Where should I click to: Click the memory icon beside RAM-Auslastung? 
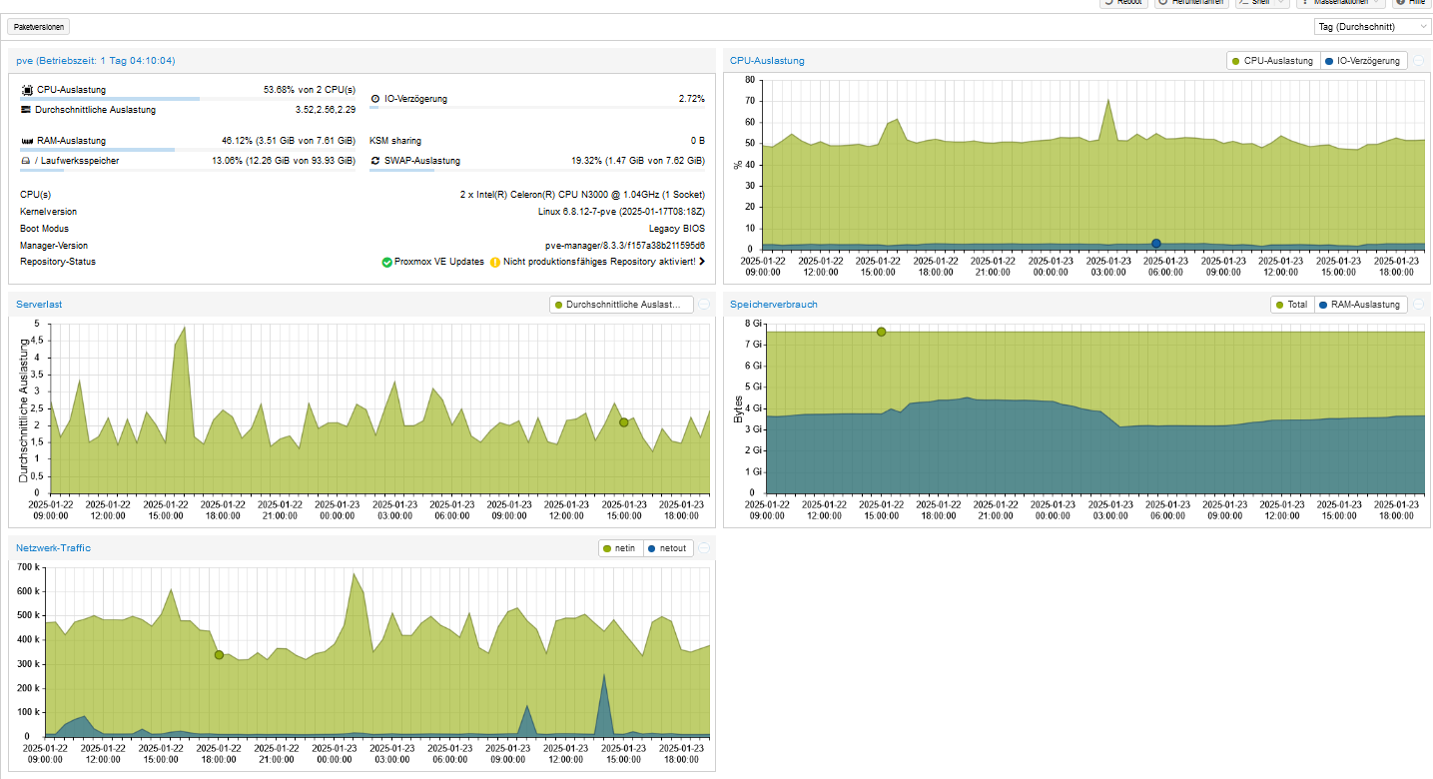tap(26, 141)
